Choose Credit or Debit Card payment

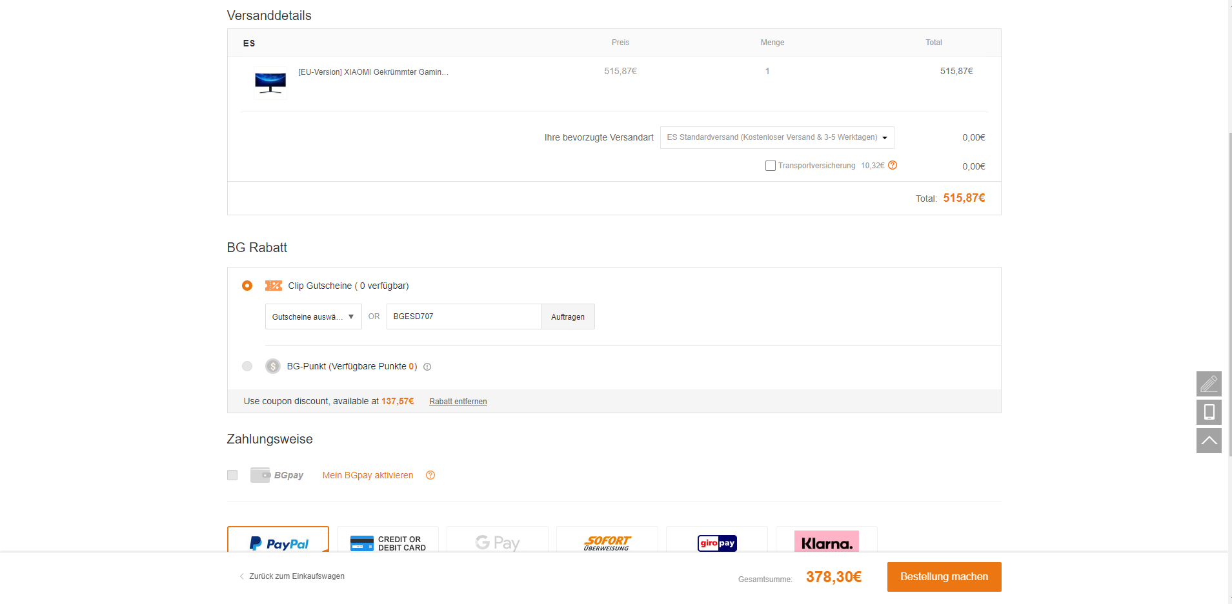pos(388,540)
